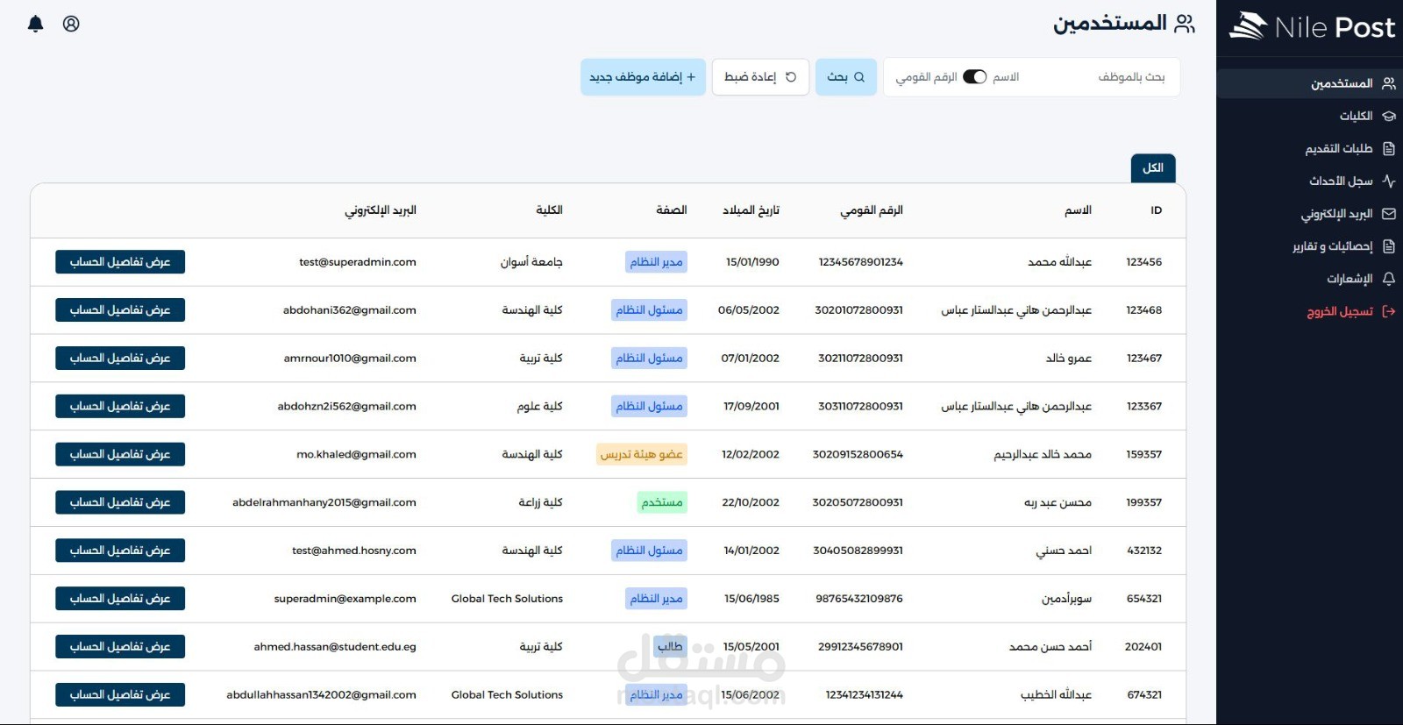Screen dimensions: 1403x725
Task: Click the الاسم column header
Action: [1078, 210]
